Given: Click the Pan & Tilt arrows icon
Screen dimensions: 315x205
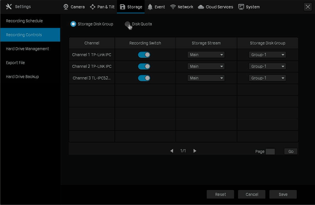Looking at the screenshot, I should 93,7.
